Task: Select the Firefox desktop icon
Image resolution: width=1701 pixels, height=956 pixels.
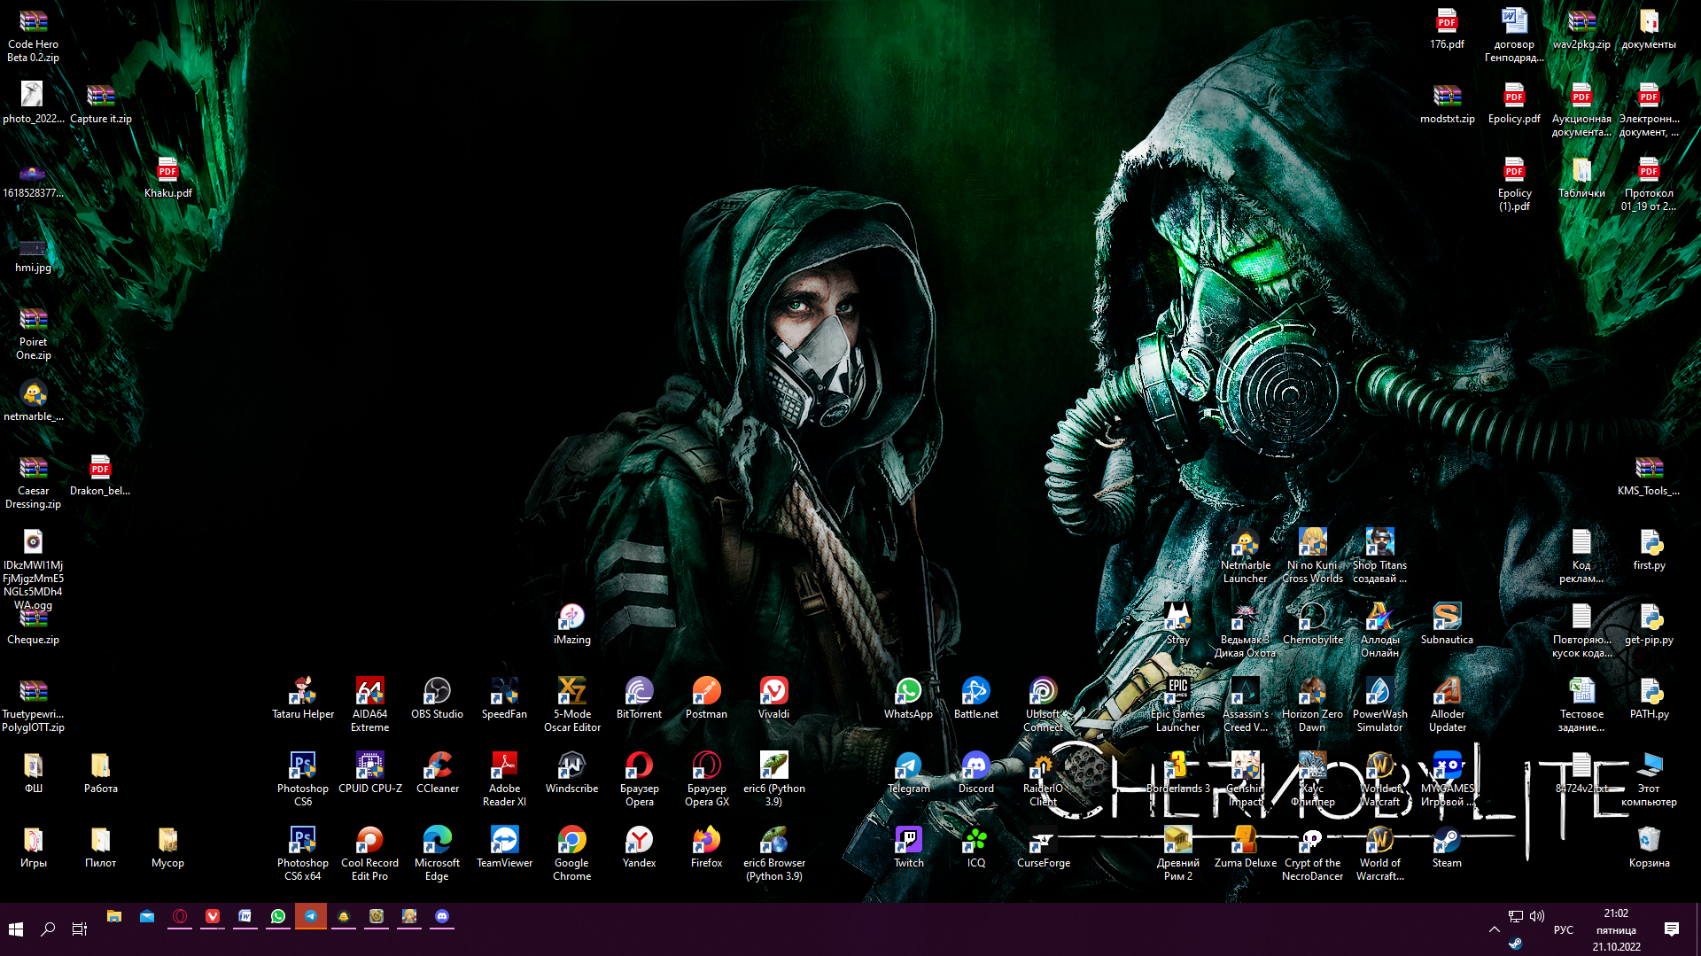Action: 706,846
